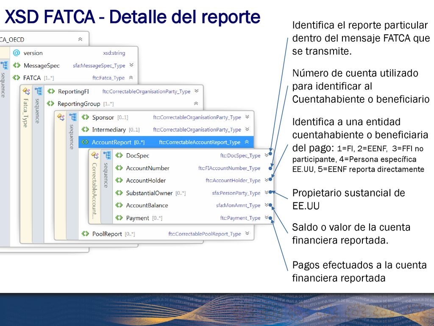Click the sfa:PersonParty_Type type label

click(236, 193)
